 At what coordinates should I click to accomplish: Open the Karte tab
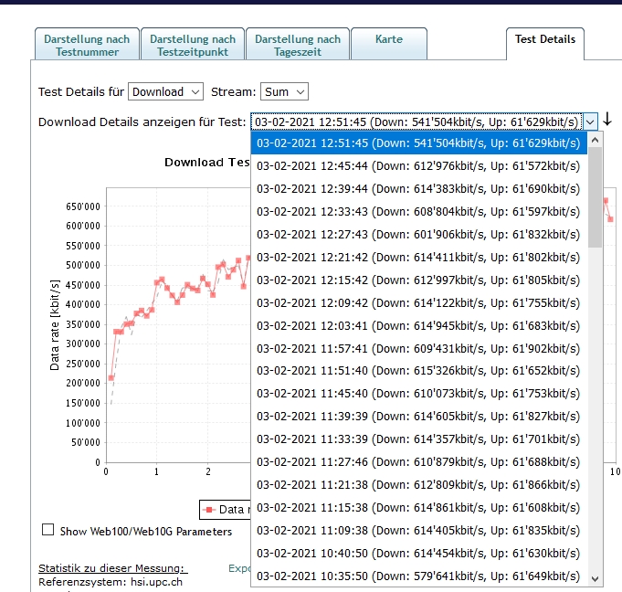click(x=389, y=40)
